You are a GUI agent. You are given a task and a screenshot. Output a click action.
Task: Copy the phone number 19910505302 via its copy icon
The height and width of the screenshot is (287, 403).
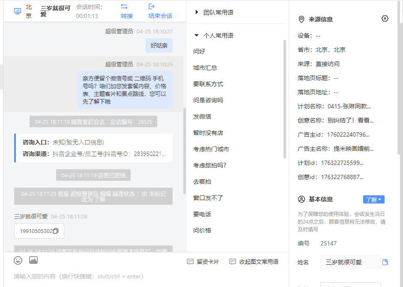[56, 231]
